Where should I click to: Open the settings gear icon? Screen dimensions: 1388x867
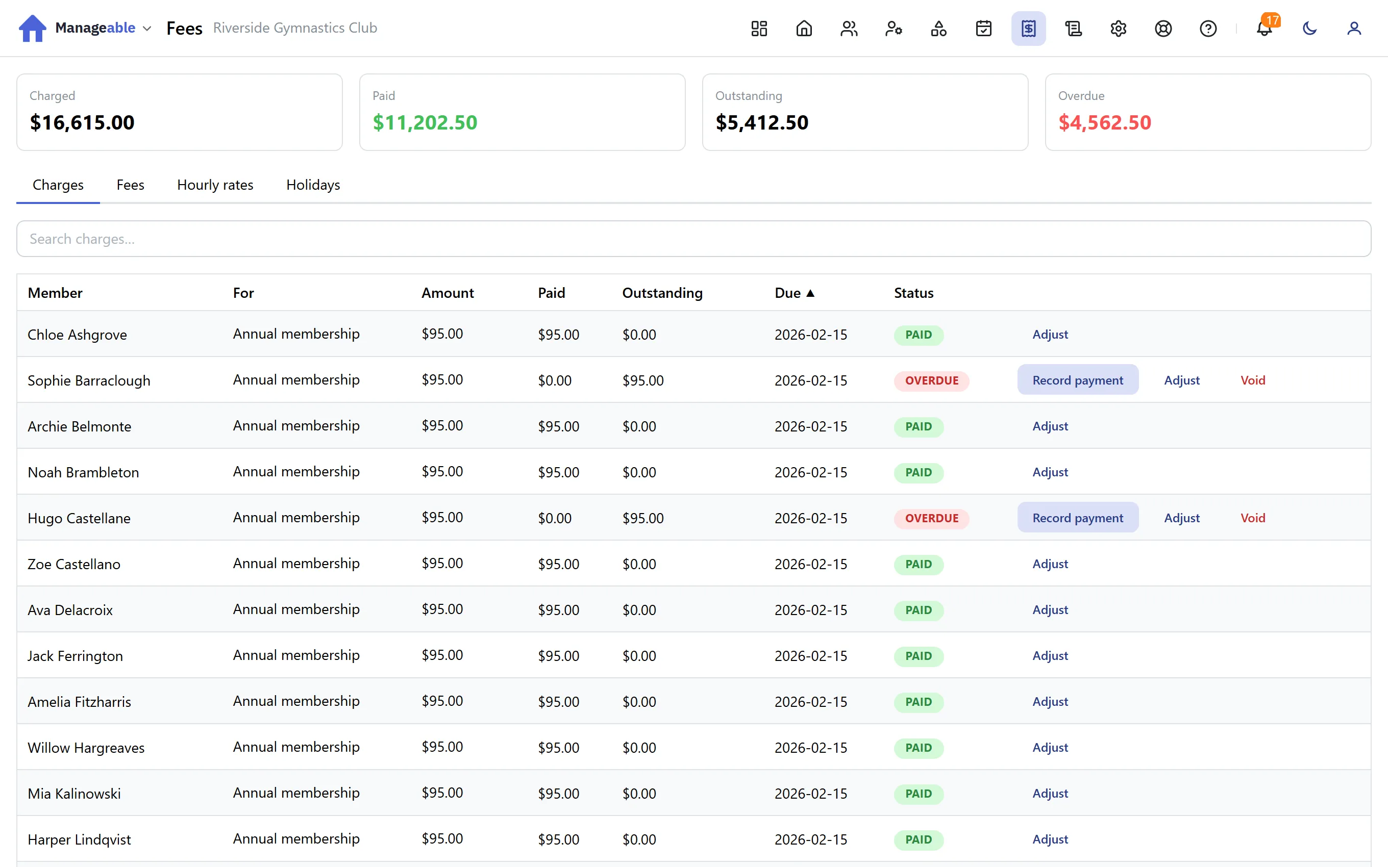point(1119,28)
